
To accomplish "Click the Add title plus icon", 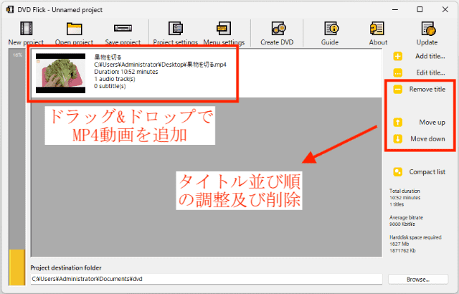I will tap(397, 56).
